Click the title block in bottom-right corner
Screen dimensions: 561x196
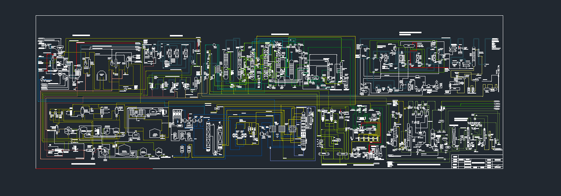477,161
